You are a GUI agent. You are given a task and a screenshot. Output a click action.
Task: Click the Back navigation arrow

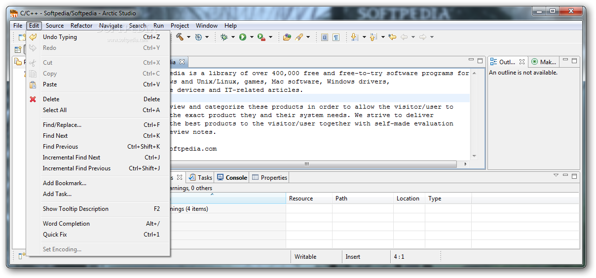(404, 37)
